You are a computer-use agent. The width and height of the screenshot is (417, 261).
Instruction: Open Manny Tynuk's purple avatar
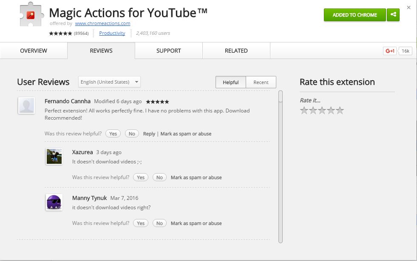click(x=54, y=202)
